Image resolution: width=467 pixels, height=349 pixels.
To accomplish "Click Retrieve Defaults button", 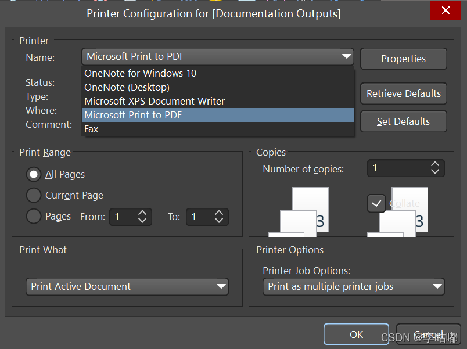I will [403, 93].
